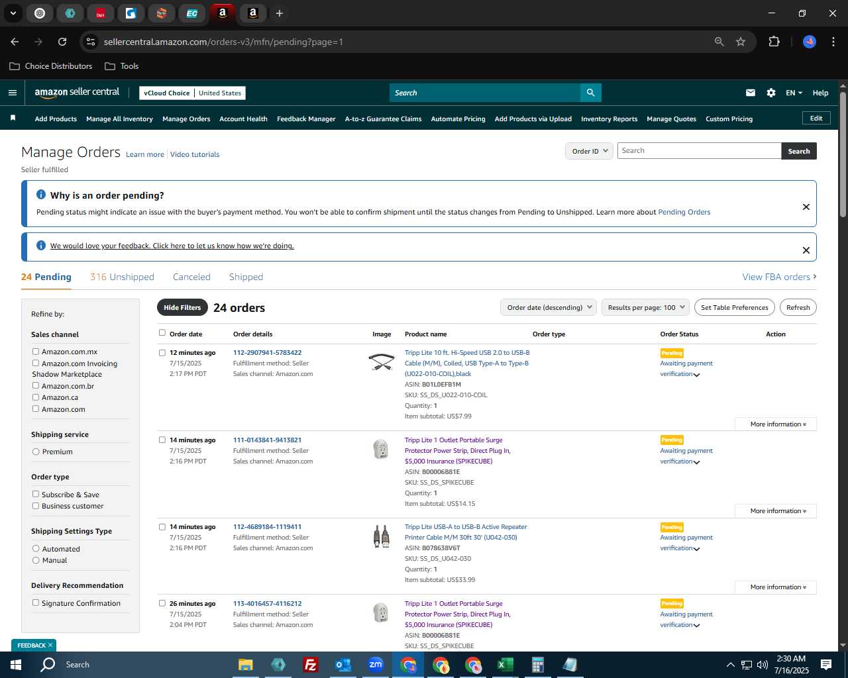Screen dimensions: 848x678
Task: Open the browser tab search dropdown arrow
Action: (x=13, y=13)
